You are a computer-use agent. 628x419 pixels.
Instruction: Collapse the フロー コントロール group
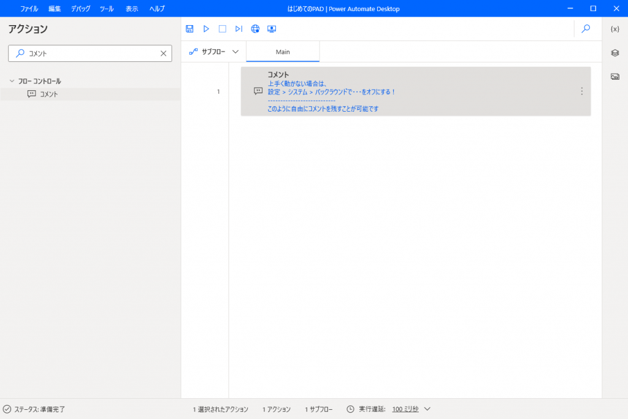point(12,81)
